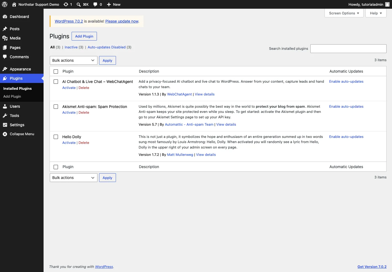The height and width of the screenshot is (272, 392).
Task: Activate the AI Chatbot & Live Chat plugin
Action: pos(69,88)
